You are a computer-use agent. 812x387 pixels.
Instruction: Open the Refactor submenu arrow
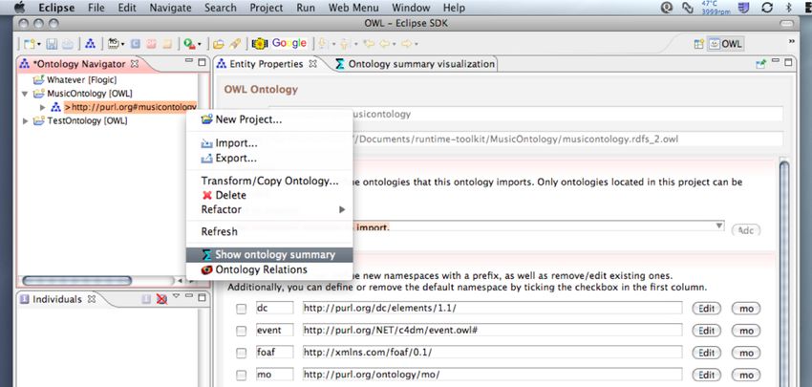pos(341,210)
